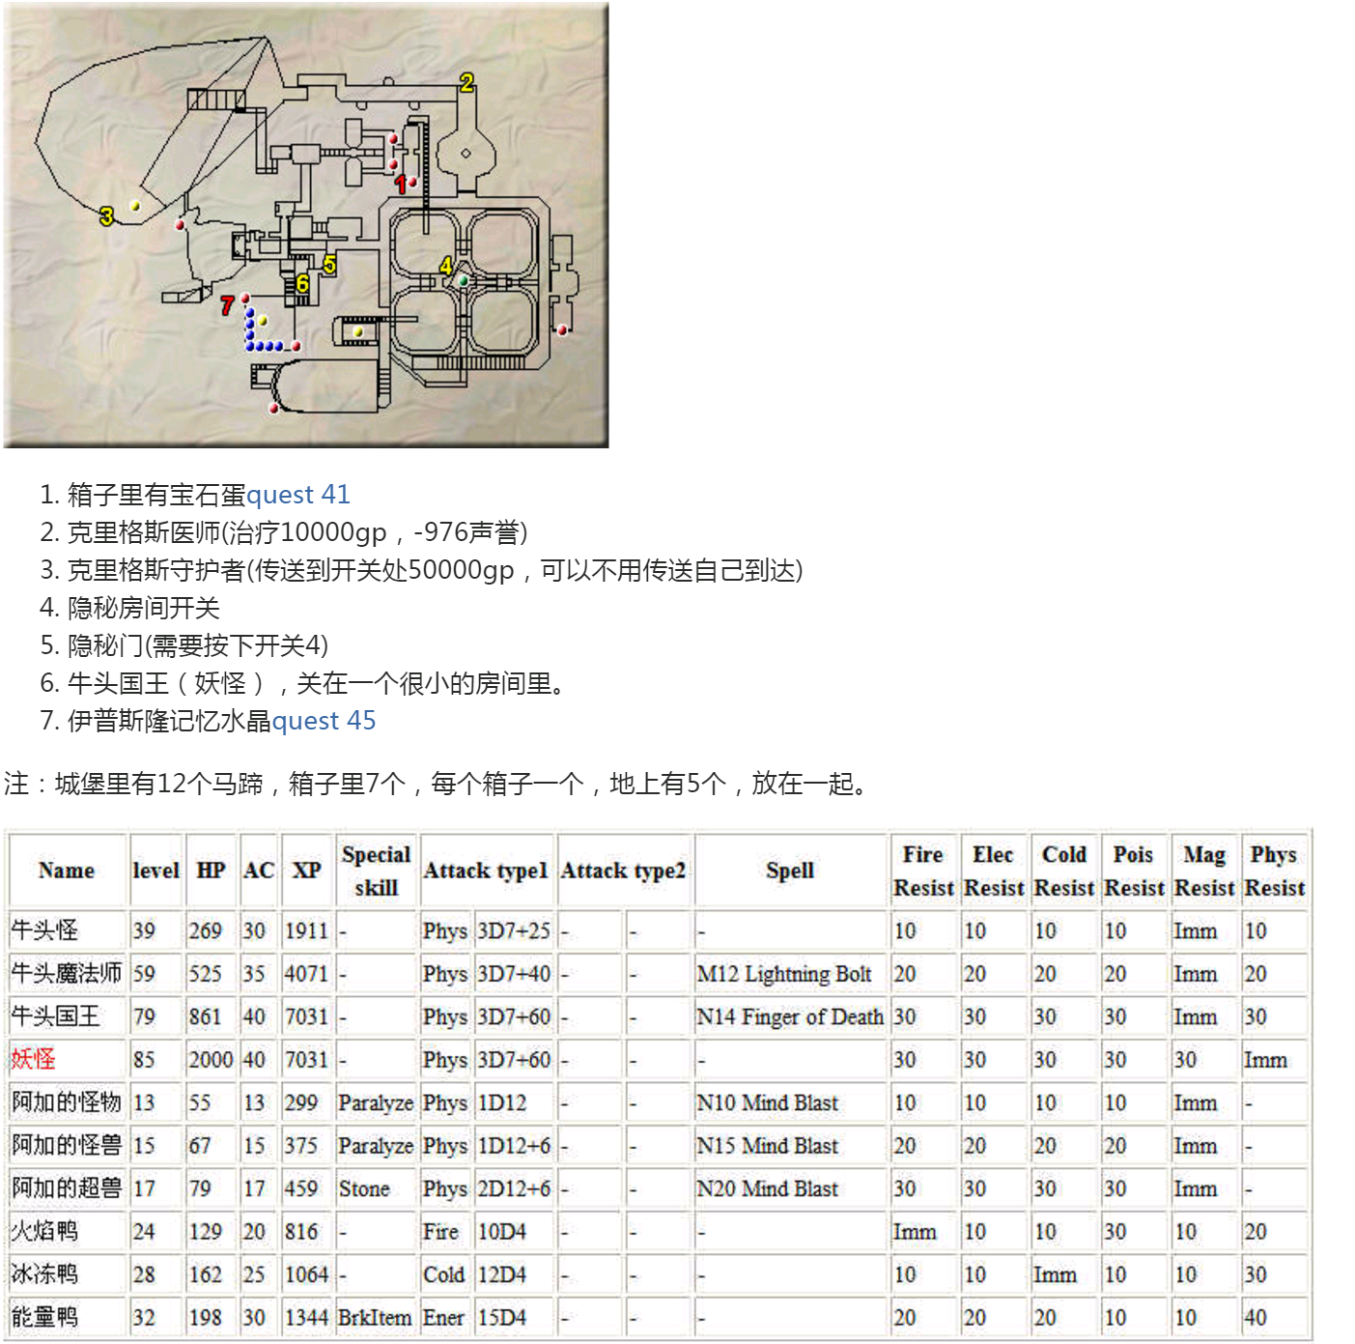Viewport: 1355px width, 1344px height.
Task: Select the 2000 HP cell
Action: pyautogui.click(x=211, y=1060)
